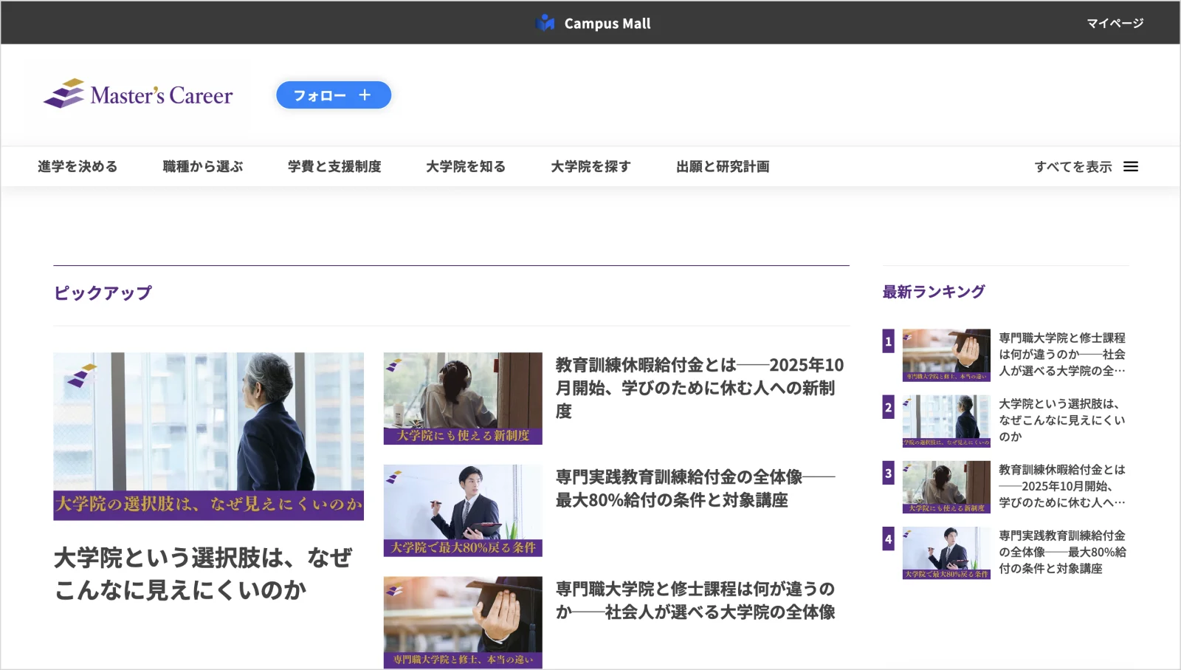Open マイページ link
The image size is (1181, 670).
(1115, 23)
